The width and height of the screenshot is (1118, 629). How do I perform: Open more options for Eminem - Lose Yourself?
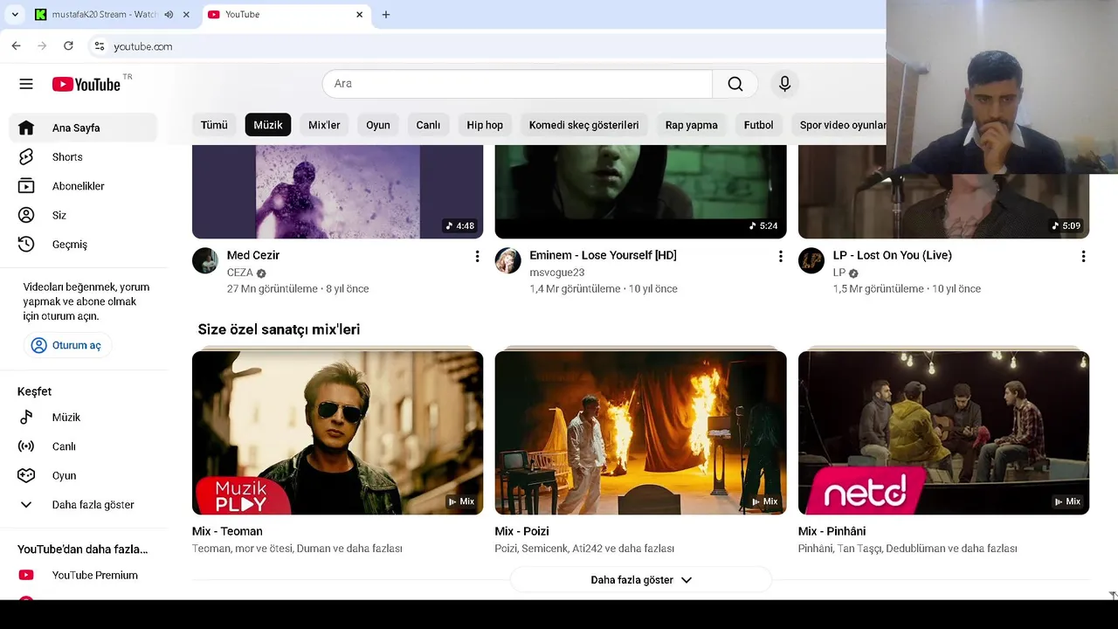(780, 256)
